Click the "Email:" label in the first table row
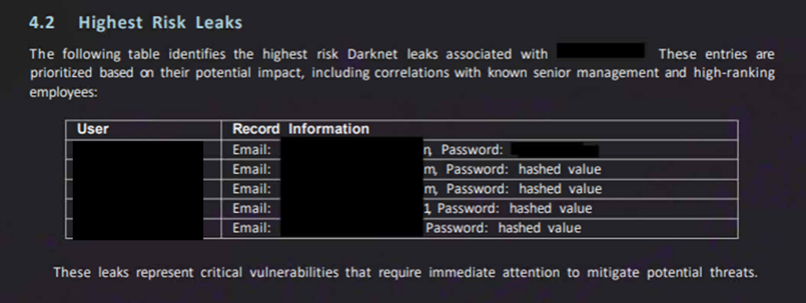806x303 pixels. click(x=251, y=150)
